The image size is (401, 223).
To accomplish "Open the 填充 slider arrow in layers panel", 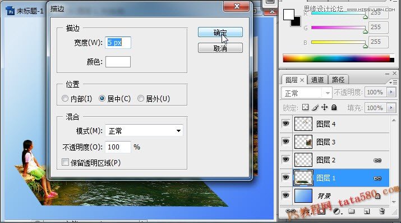I will [x=391, y=108].
